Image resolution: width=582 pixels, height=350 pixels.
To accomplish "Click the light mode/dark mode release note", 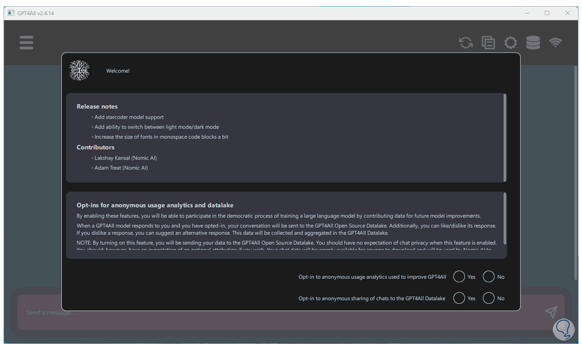I will (x=157, y=127).
